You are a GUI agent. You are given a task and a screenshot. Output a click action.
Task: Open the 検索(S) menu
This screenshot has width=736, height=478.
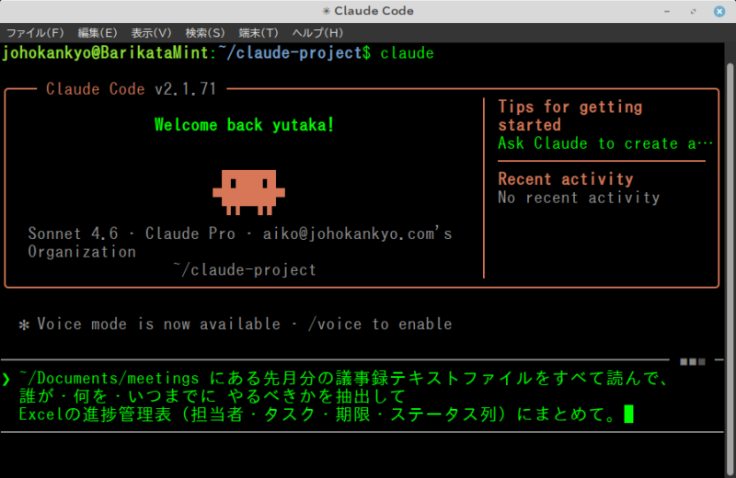click(204, 32)
